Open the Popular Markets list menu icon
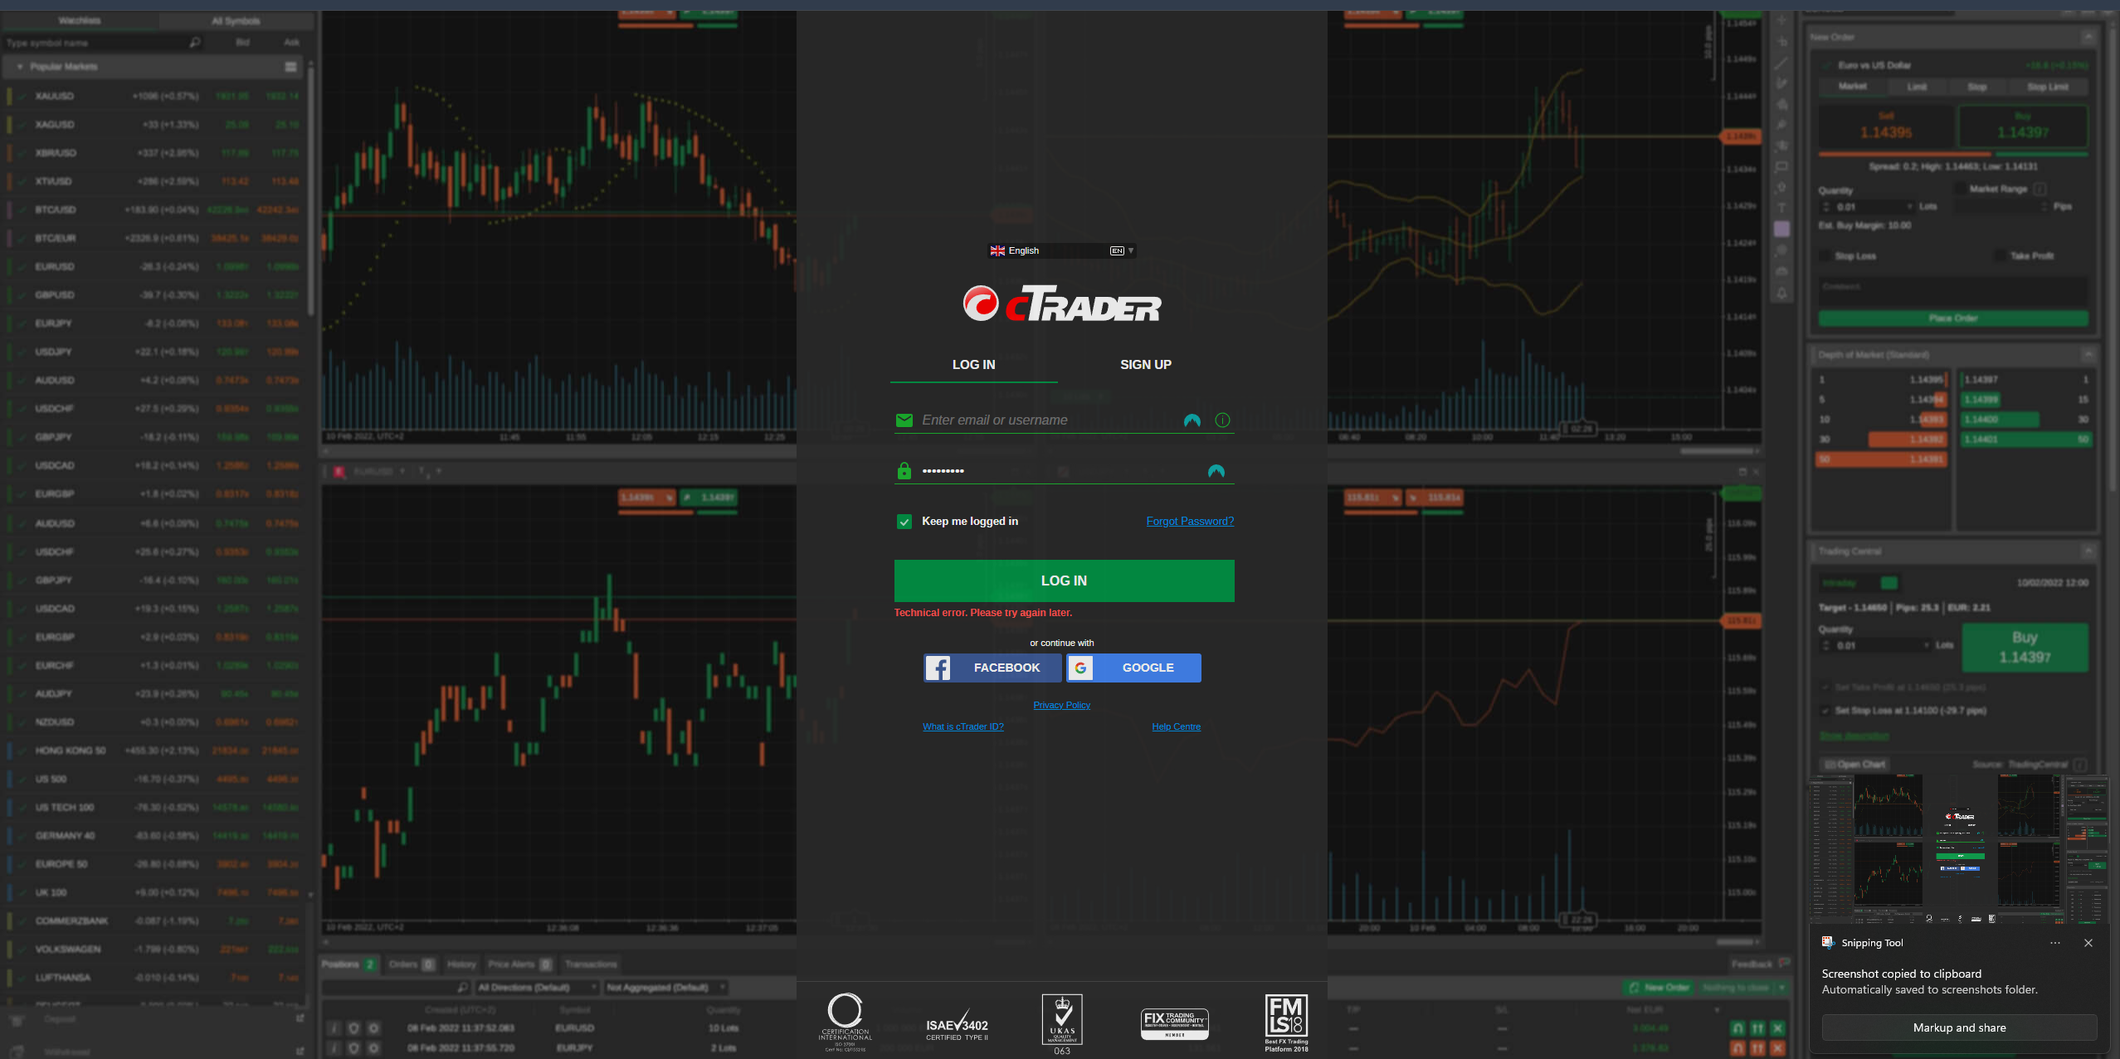 [x=290, y=66]
